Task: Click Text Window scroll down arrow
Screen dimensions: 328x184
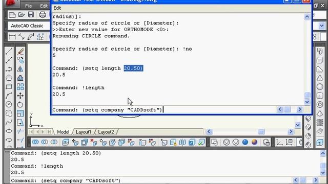Action: click(x=307, y=102)
